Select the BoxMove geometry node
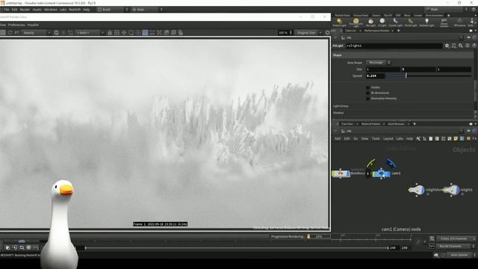This screenshot has width=478, height=269. (x=341, y=173)
